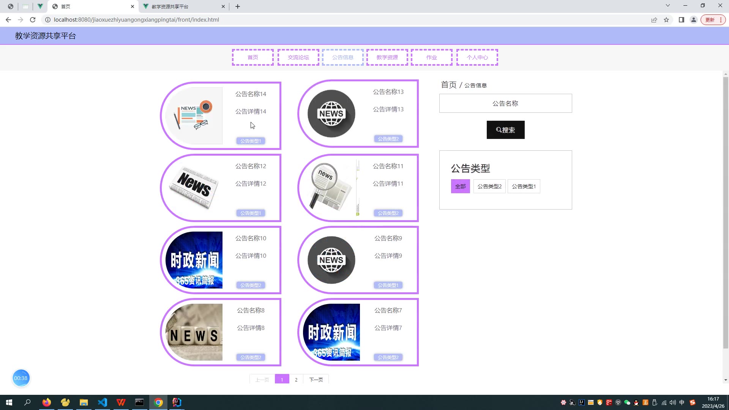Reload the page with the refresh icon
729x410 pixels.
[33, 20]
